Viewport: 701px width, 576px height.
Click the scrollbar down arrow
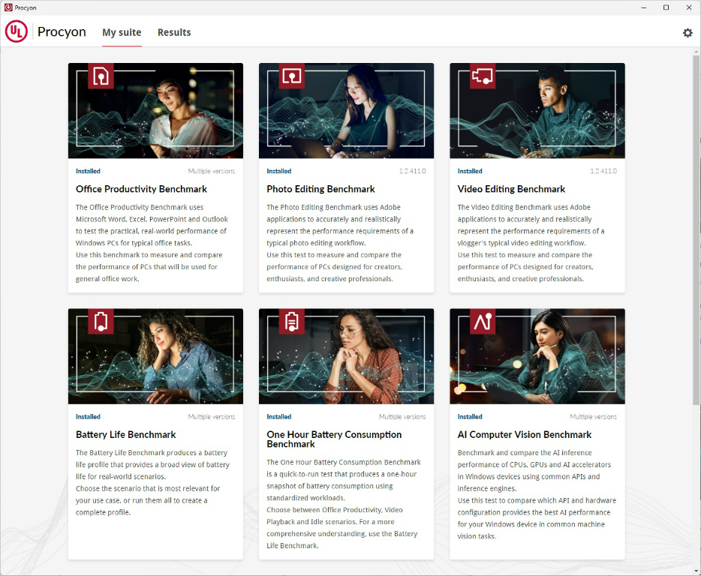[x=696, y=571]
